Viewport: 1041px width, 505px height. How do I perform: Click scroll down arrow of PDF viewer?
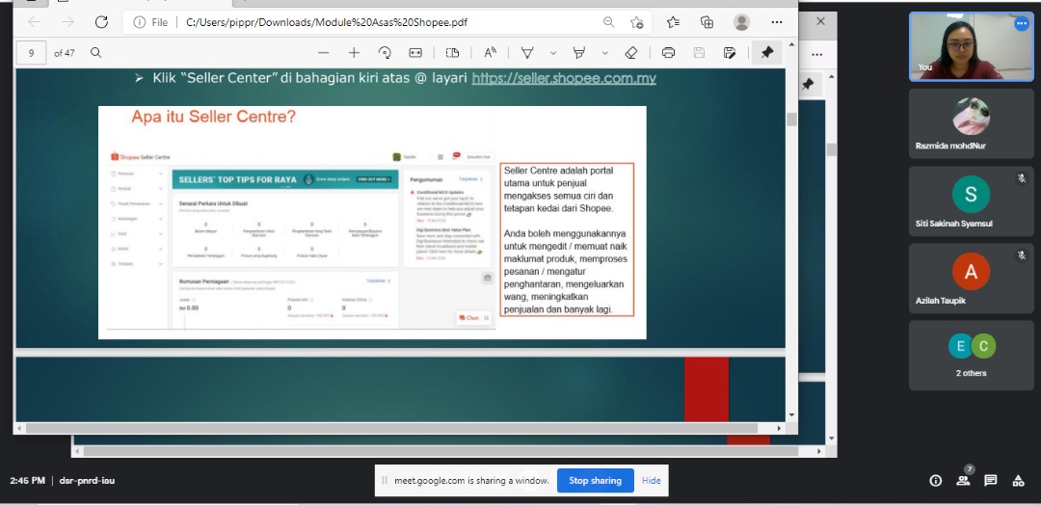(x=791, y=415)
